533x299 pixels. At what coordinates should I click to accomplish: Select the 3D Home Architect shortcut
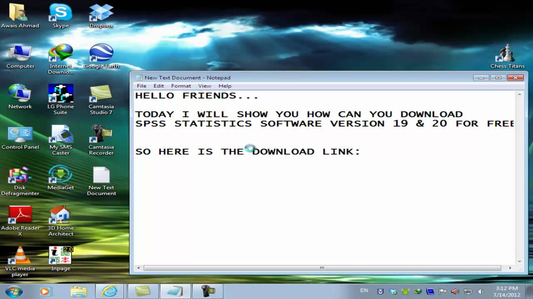coord(61,221)
